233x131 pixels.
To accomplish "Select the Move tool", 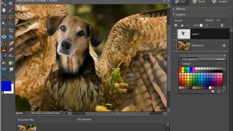I will [4, 4].
